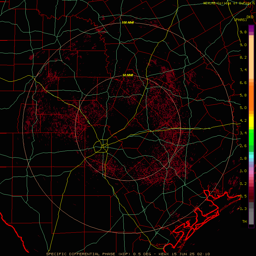Click the 1.0 scale value

(243, 171)
